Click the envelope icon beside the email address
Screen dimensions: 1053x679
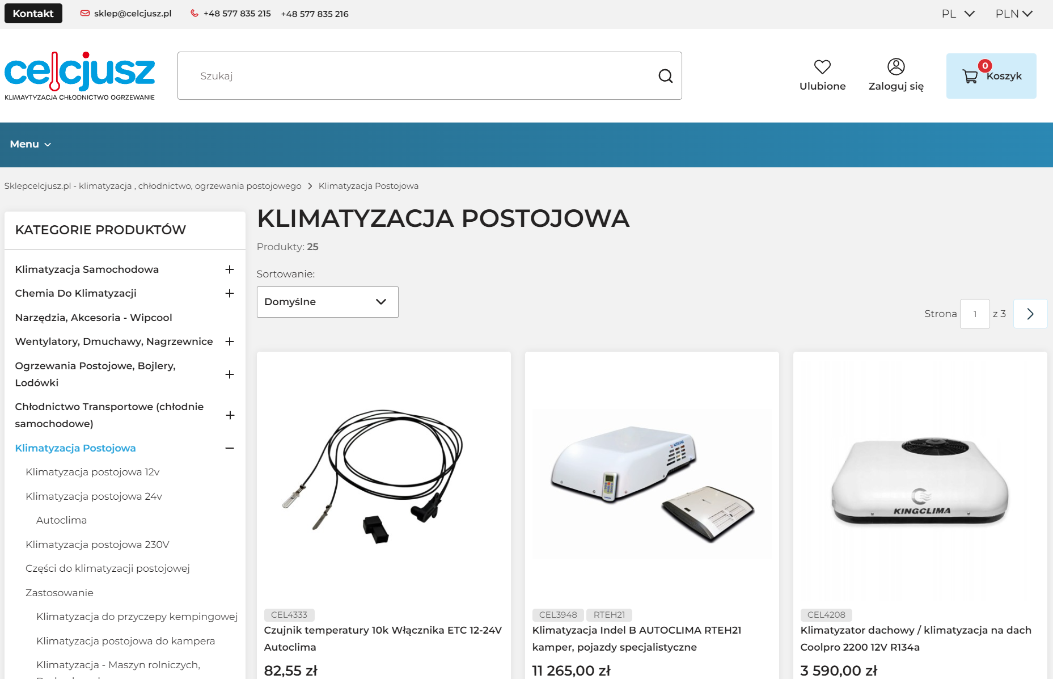click(x=84, y=13)
